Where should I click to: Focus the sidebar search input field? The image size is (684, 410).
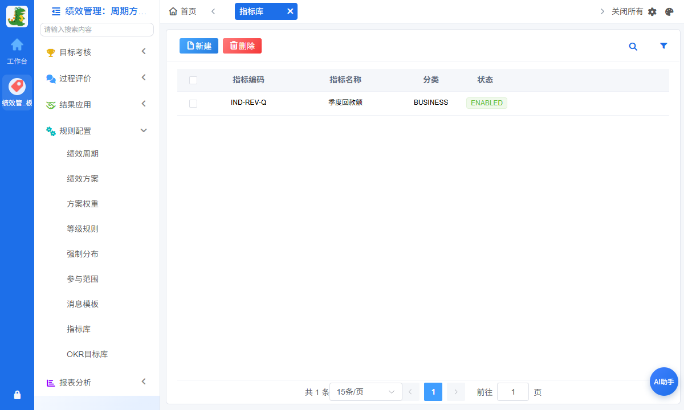(97, 30)
